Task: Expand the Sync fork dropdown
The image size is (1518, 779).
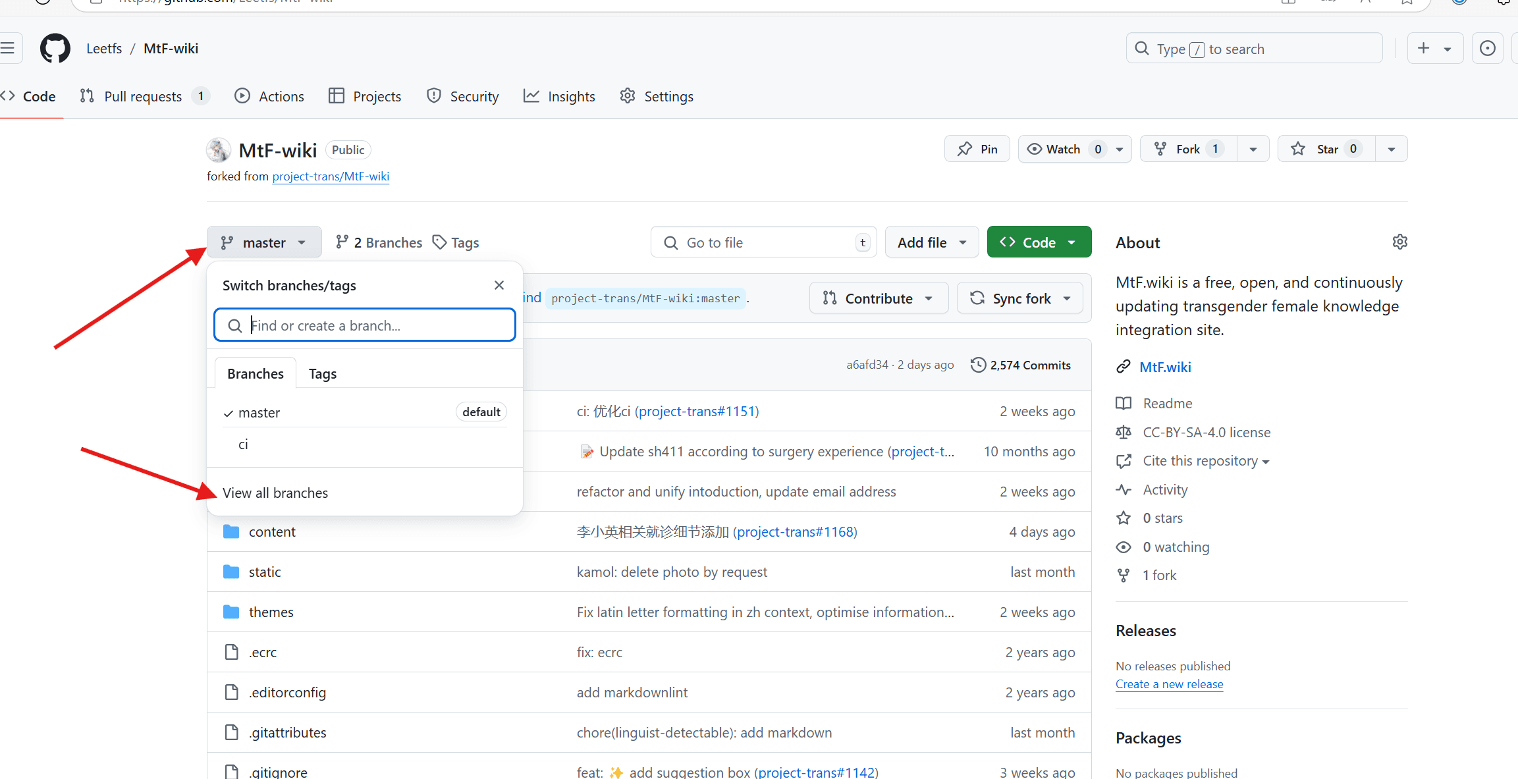Action: 1020,298
